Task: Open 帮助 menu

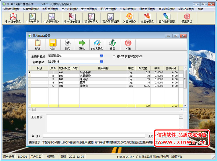Action: coord(200,9)
